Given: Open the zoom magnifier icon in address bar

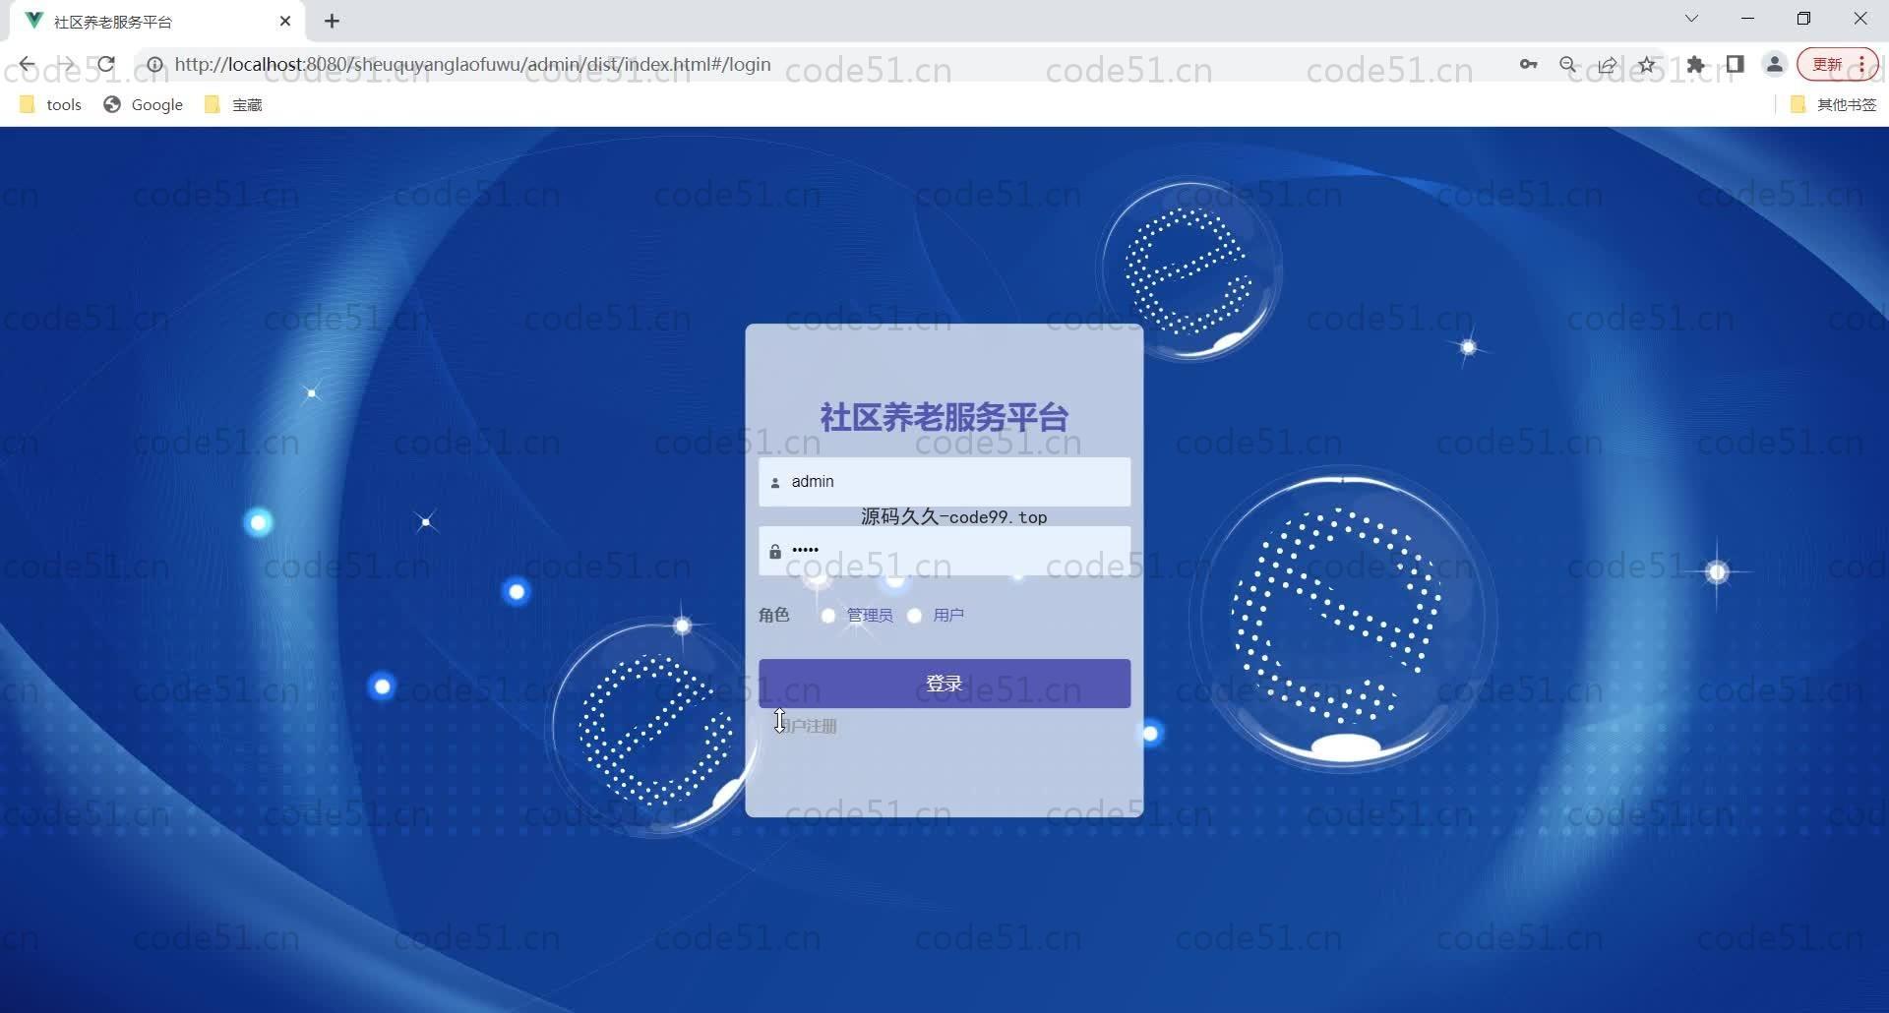Looking at the screenshot, I should (1568, 65).
